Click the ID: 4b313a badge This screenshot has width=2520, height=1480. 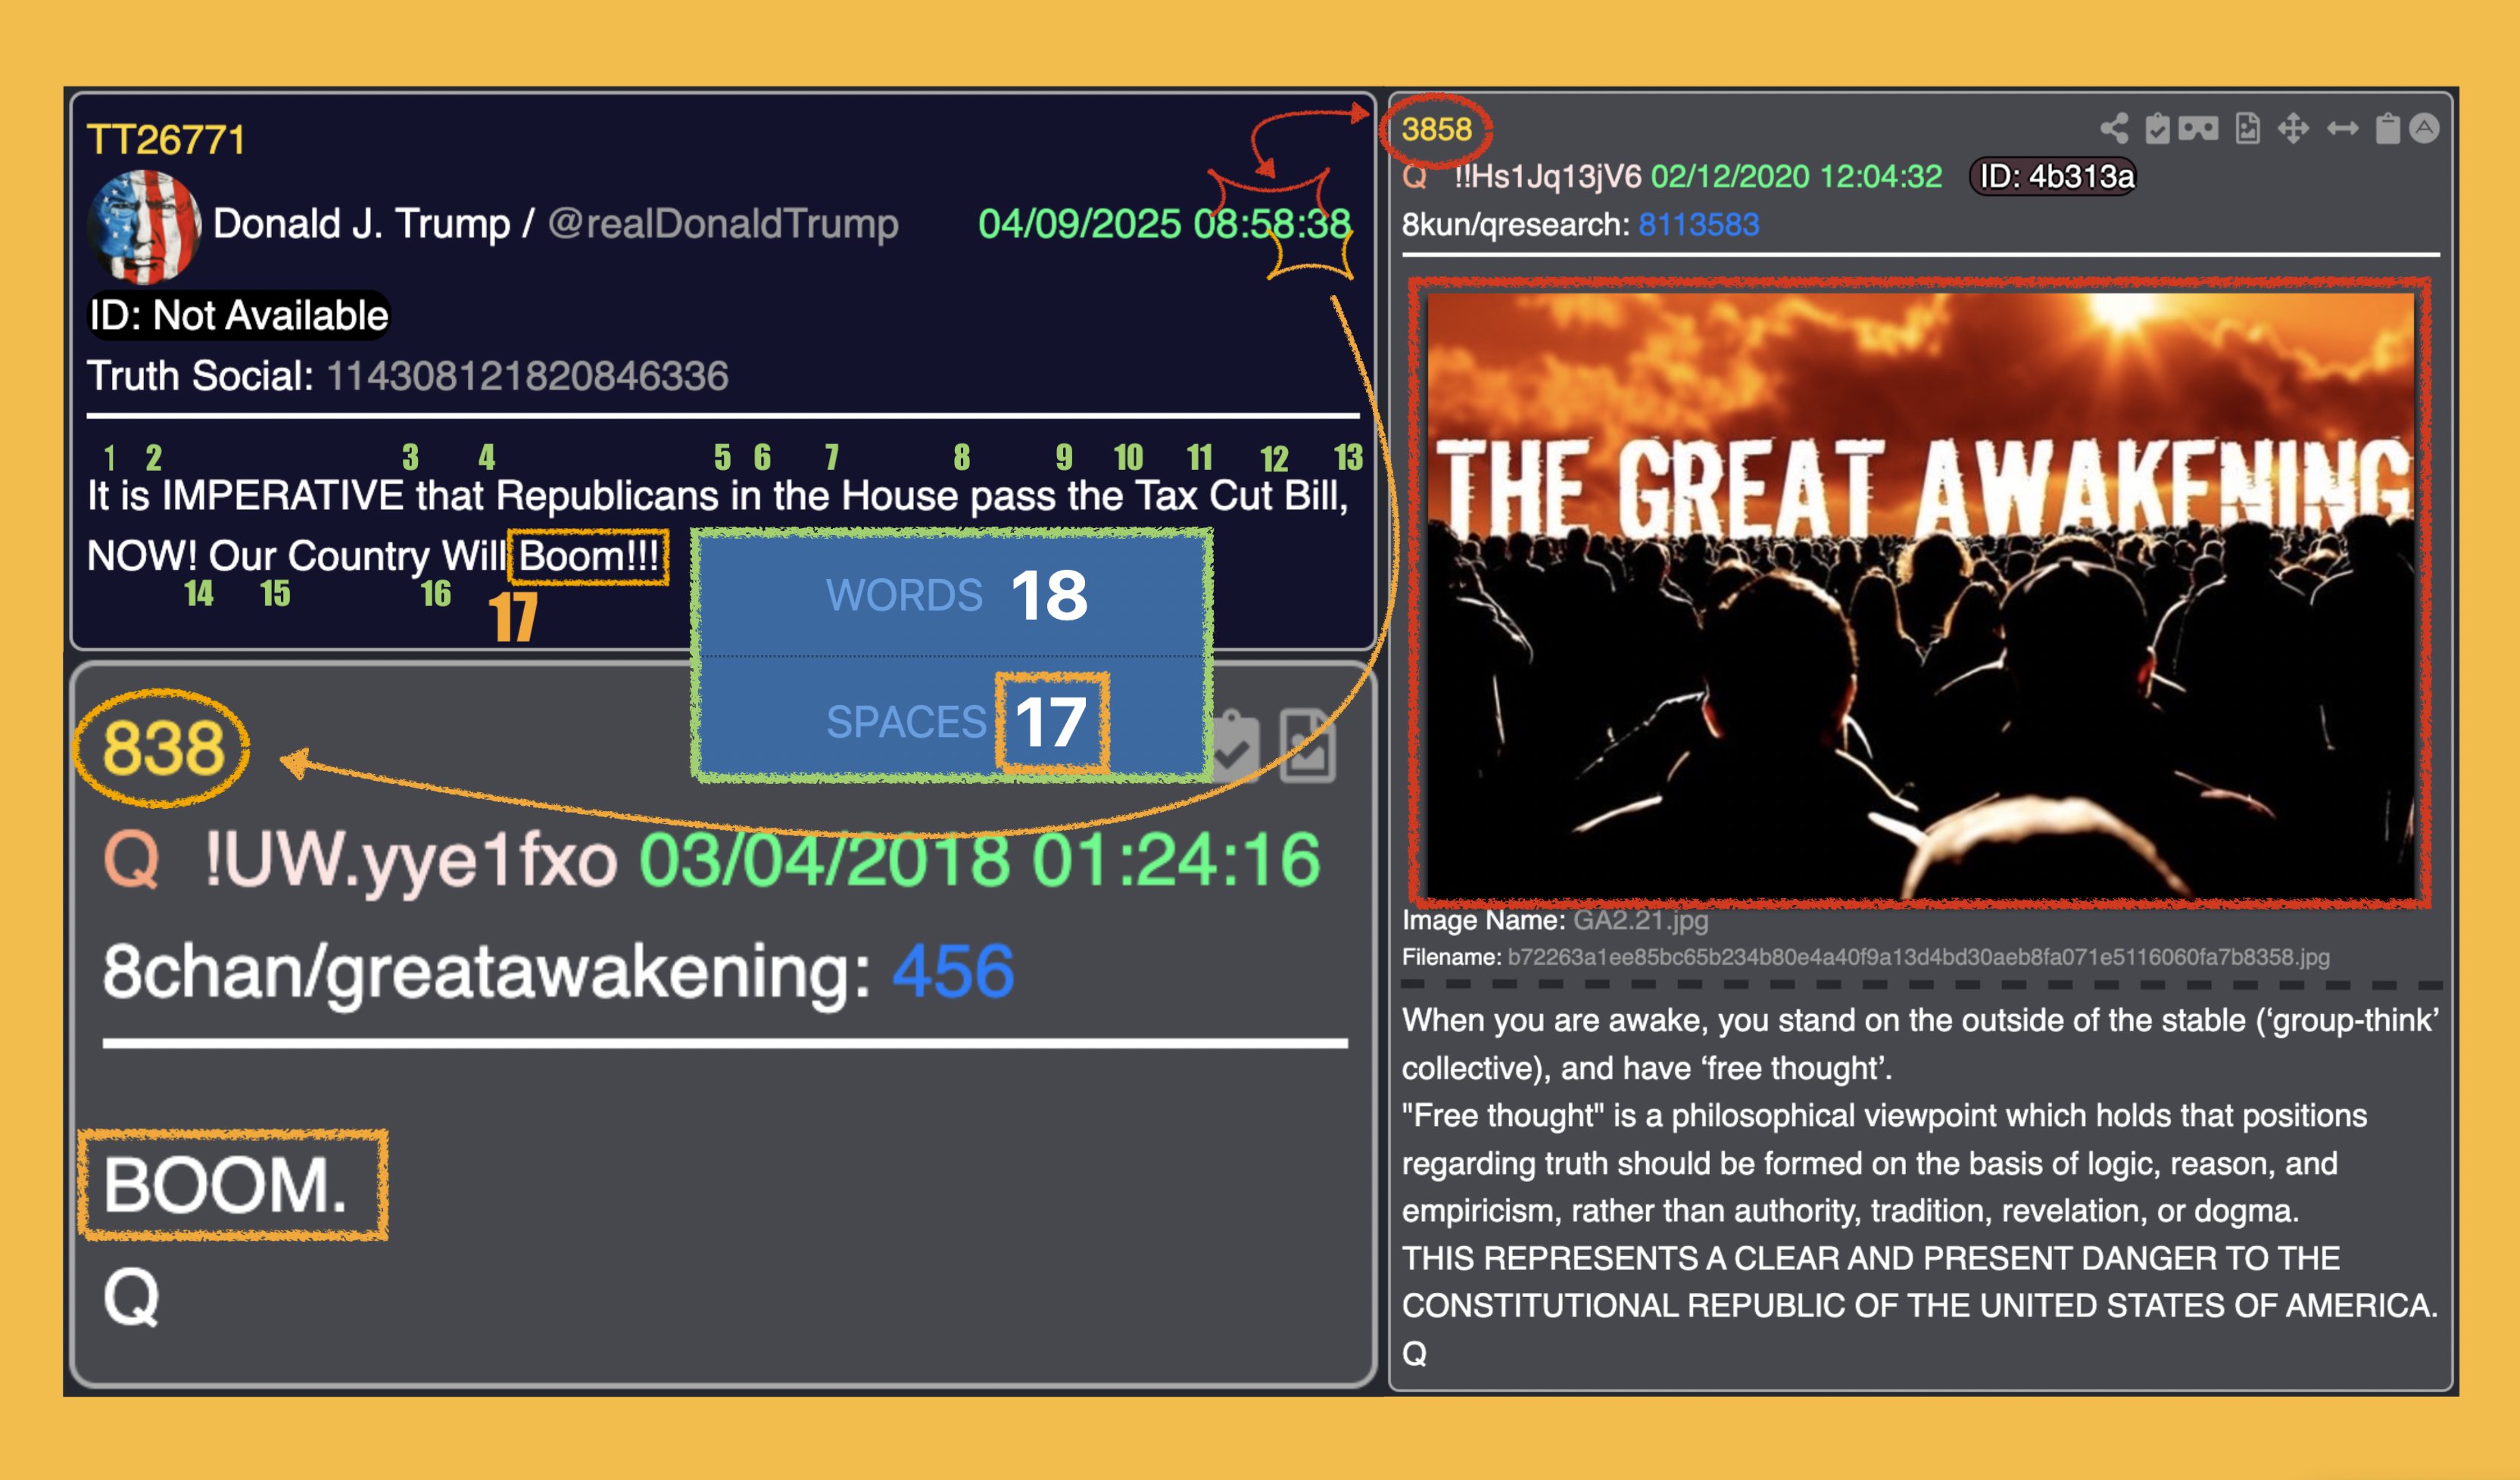(2056, 177)
